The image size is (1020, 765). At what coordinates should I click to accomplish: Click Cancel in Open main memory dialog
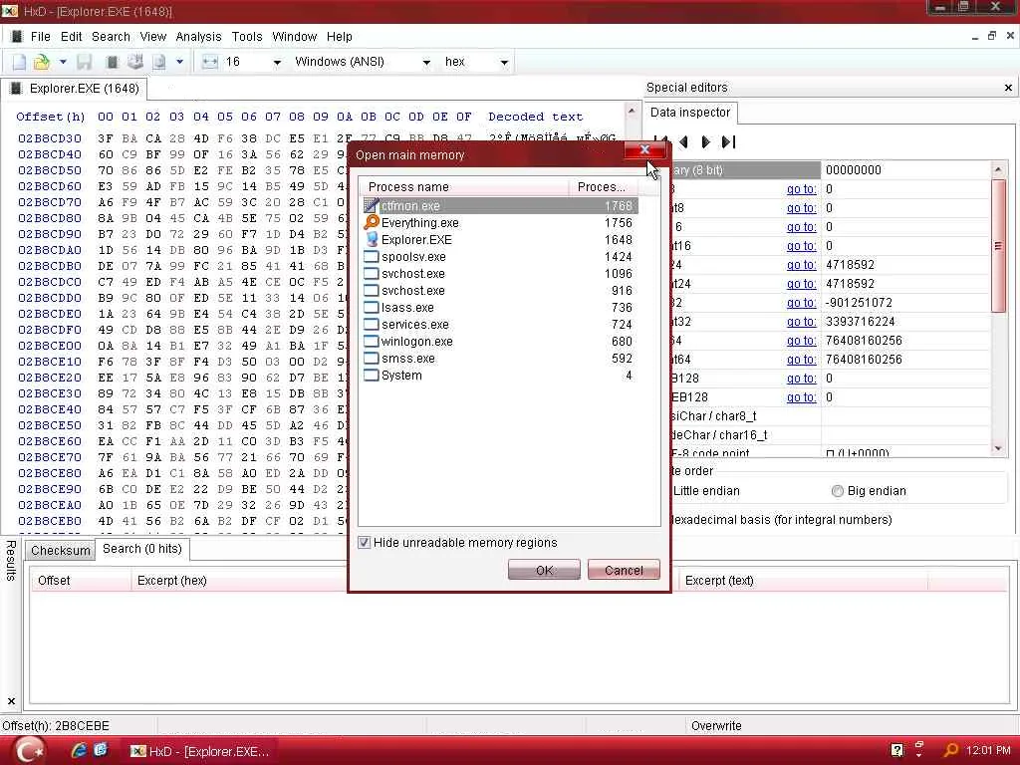[624, 570]
